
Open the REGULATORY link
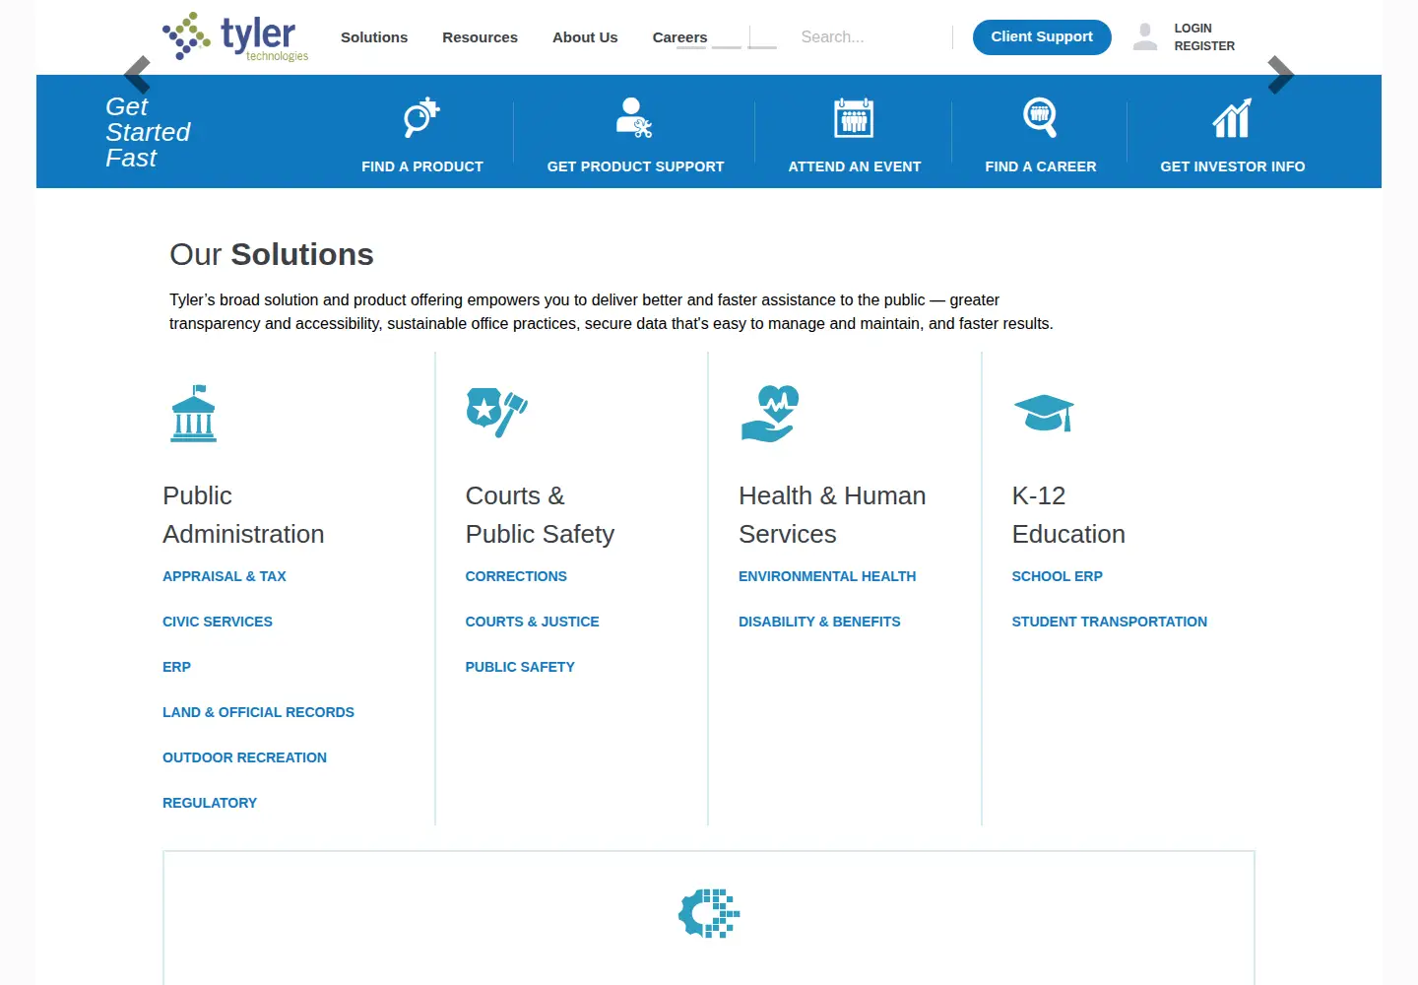point(210,803)
